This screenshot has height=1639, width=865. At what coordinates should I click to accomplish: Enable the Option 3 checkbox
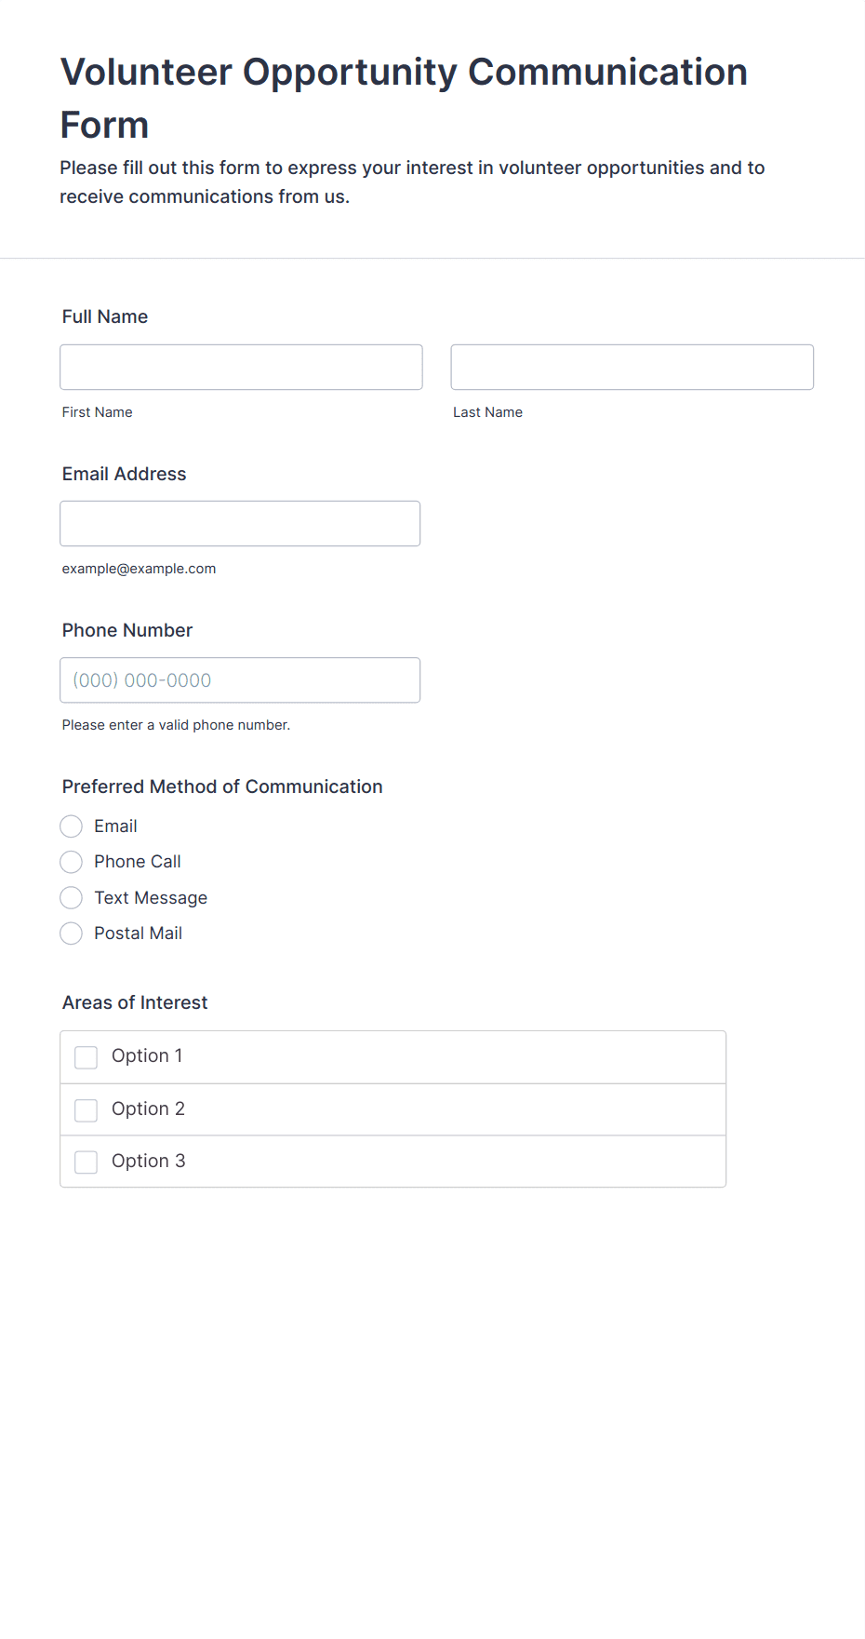click(x=86, y=1162)
